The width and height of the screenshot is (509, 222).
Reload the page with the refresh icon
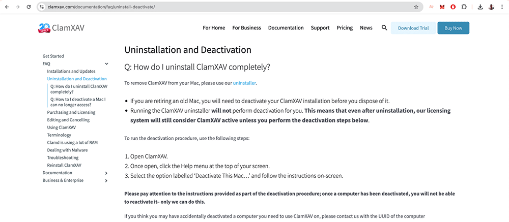(x=29, y=7)
